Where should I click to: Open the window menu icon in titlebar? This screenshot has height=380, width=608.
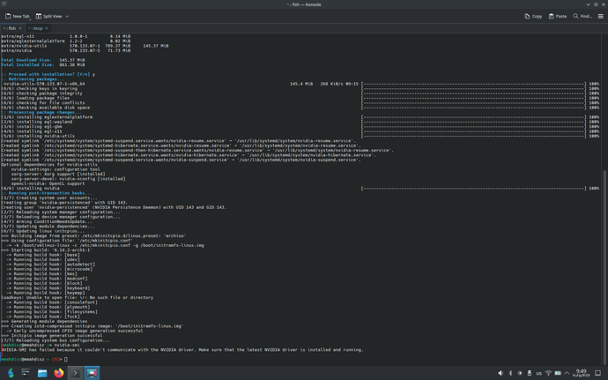[4, 4]
